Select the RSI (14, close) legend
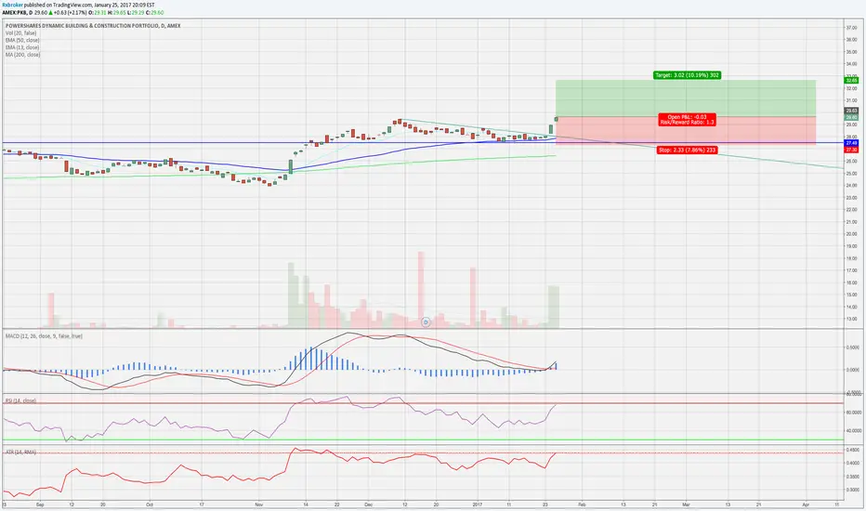Image resolution: width=866 pixels, height=511 pixels. click(20, 400)
